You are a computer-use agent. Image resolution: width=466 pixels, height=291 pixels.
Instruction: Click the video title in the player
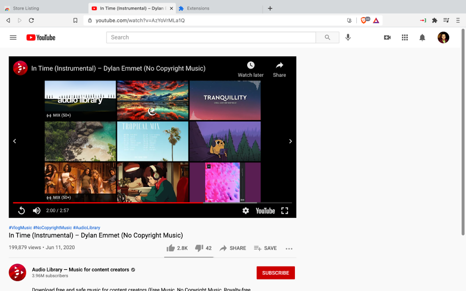pos(118,68)
